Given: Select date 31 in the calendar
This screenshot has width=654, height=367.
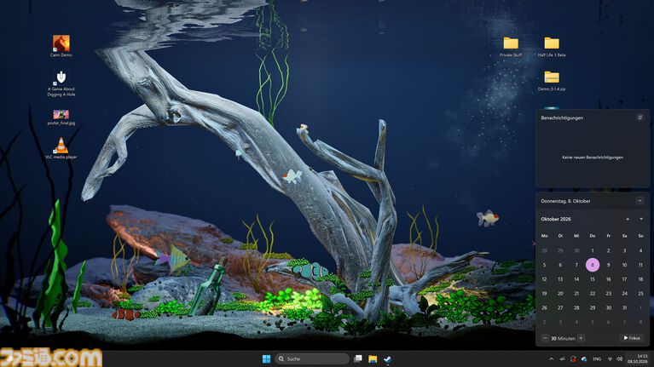Looking at the screenshot, I should click(x=624, y=307).
